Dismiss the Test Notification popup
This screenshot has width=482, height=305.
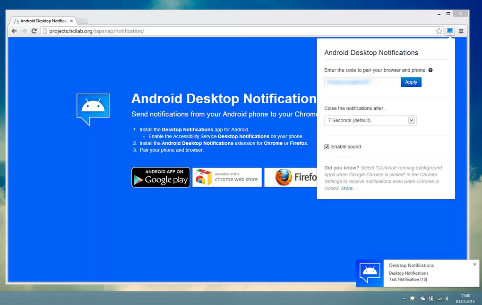(474, 264)
